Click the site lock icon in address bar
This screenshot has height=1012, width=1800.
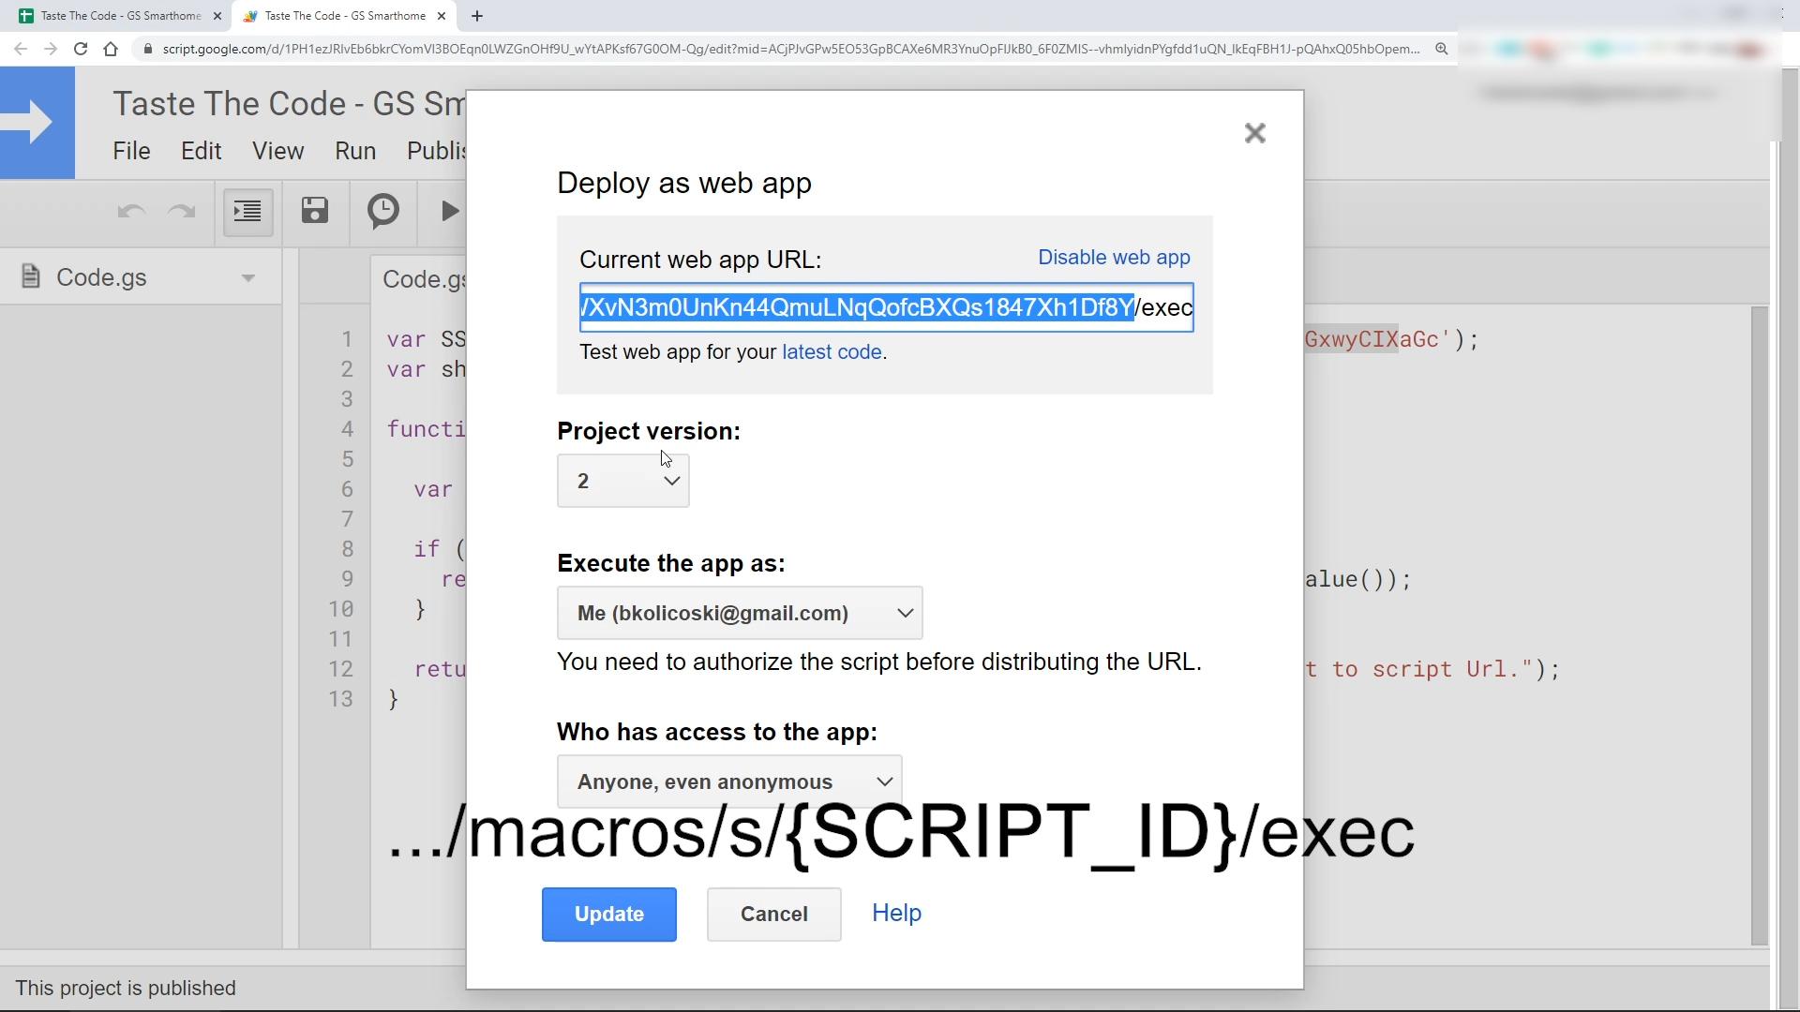tap(147, 49)
